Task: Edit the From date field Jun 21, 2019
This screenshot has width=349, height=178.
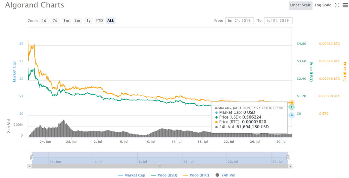Action: 239,21
